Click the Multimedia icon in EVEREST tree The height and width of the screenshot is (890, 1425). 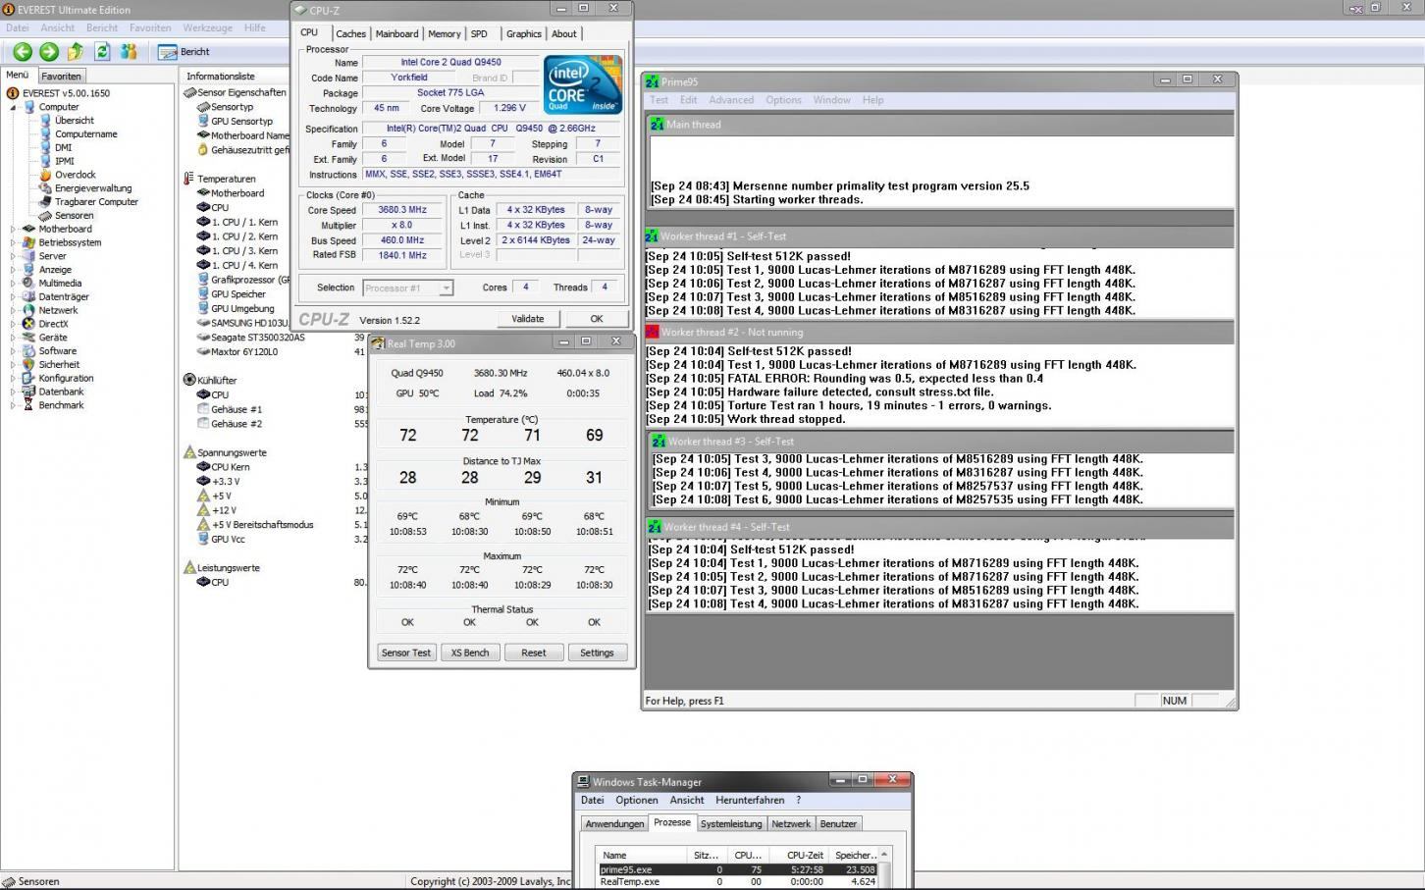click(29, 283)
